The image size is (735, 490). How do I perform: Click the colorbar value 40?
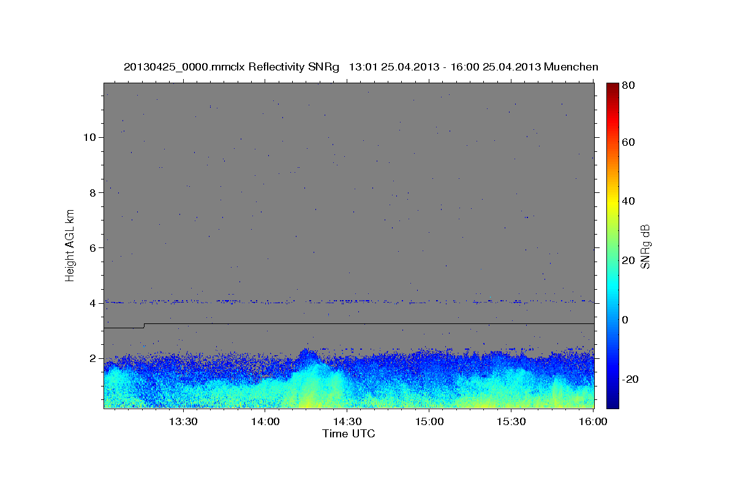[628, 201]
